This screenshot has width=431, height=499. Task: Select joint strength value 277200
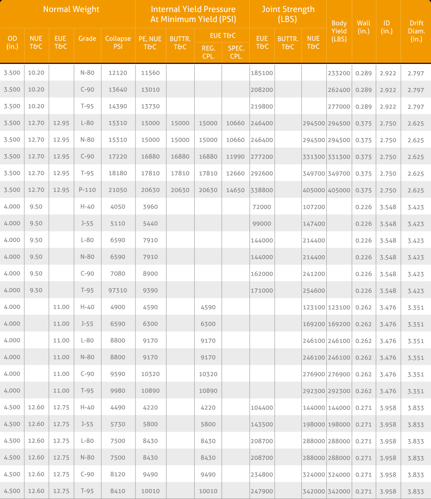[x=262, y=157]
